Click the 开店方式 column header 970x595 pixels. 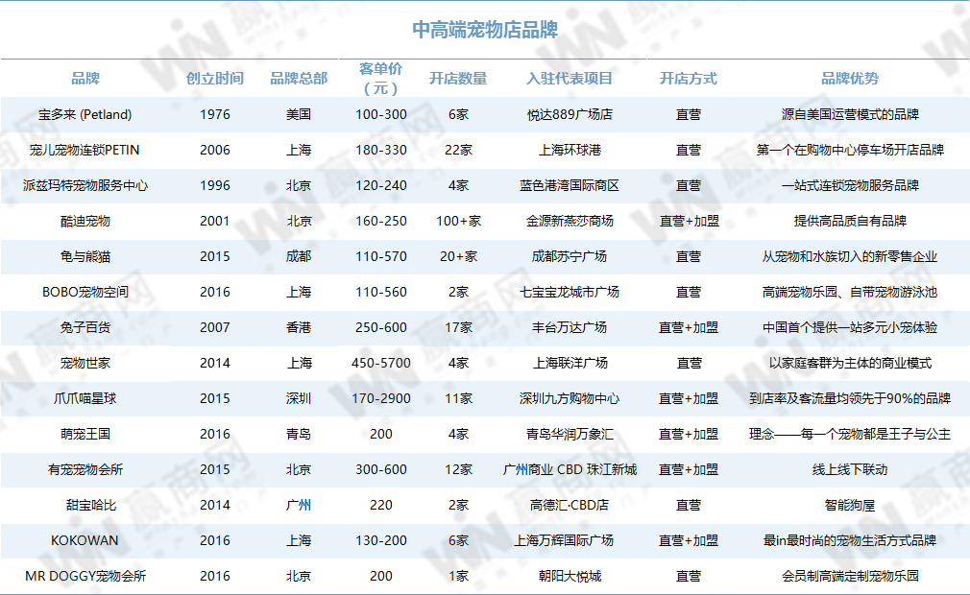688,79
